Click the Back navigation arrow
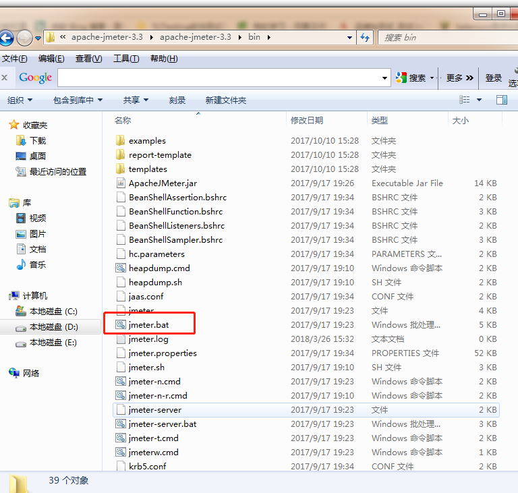The height and width of the screenshot is (493, 518). tap(6, 38)
